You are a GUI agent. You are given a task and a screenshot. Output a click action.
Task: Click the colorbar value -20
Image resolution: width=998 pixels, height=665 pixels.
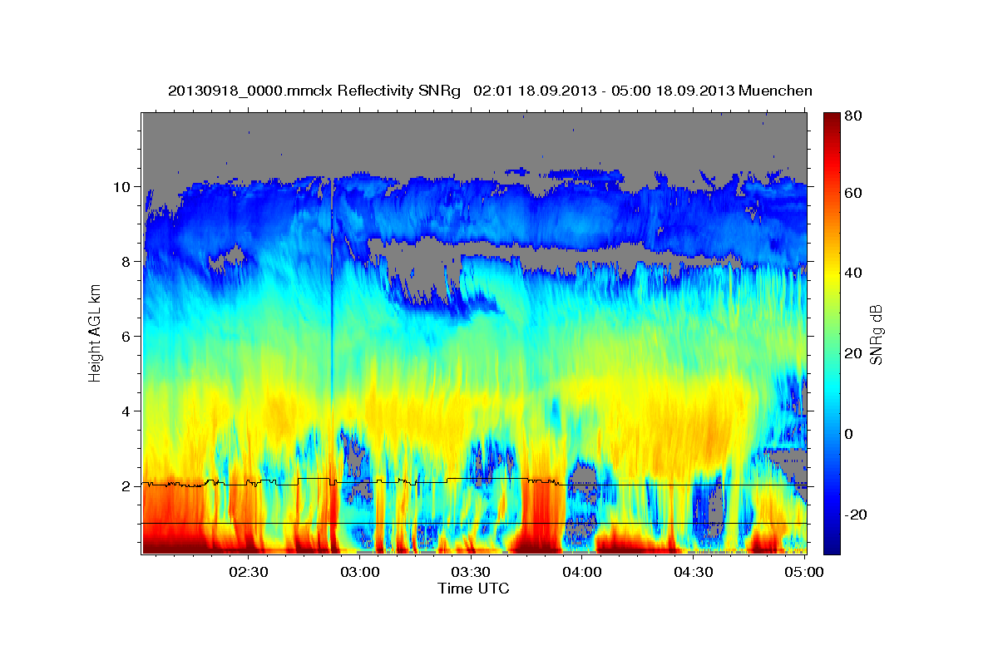(855, 515)
